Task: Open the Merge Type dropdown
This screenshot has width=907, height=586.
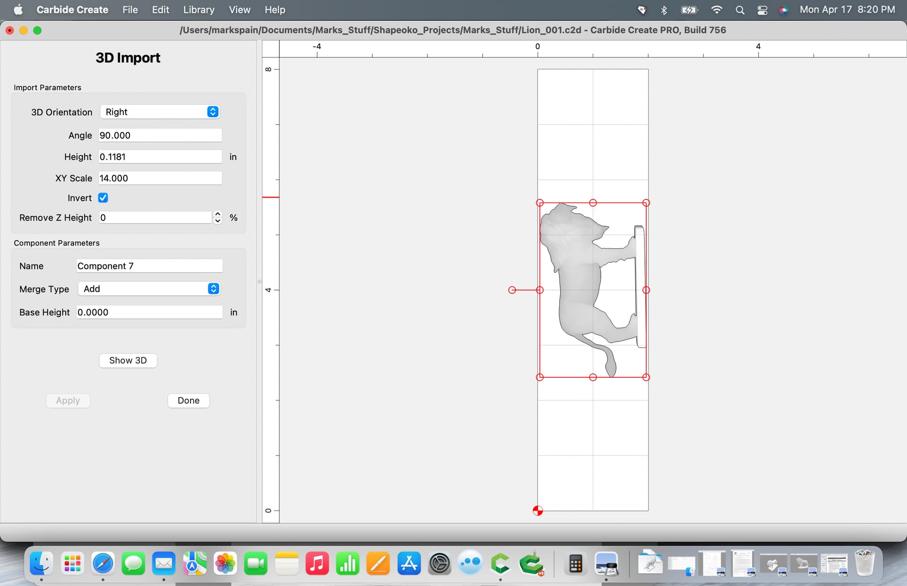Action: (149, 289)
